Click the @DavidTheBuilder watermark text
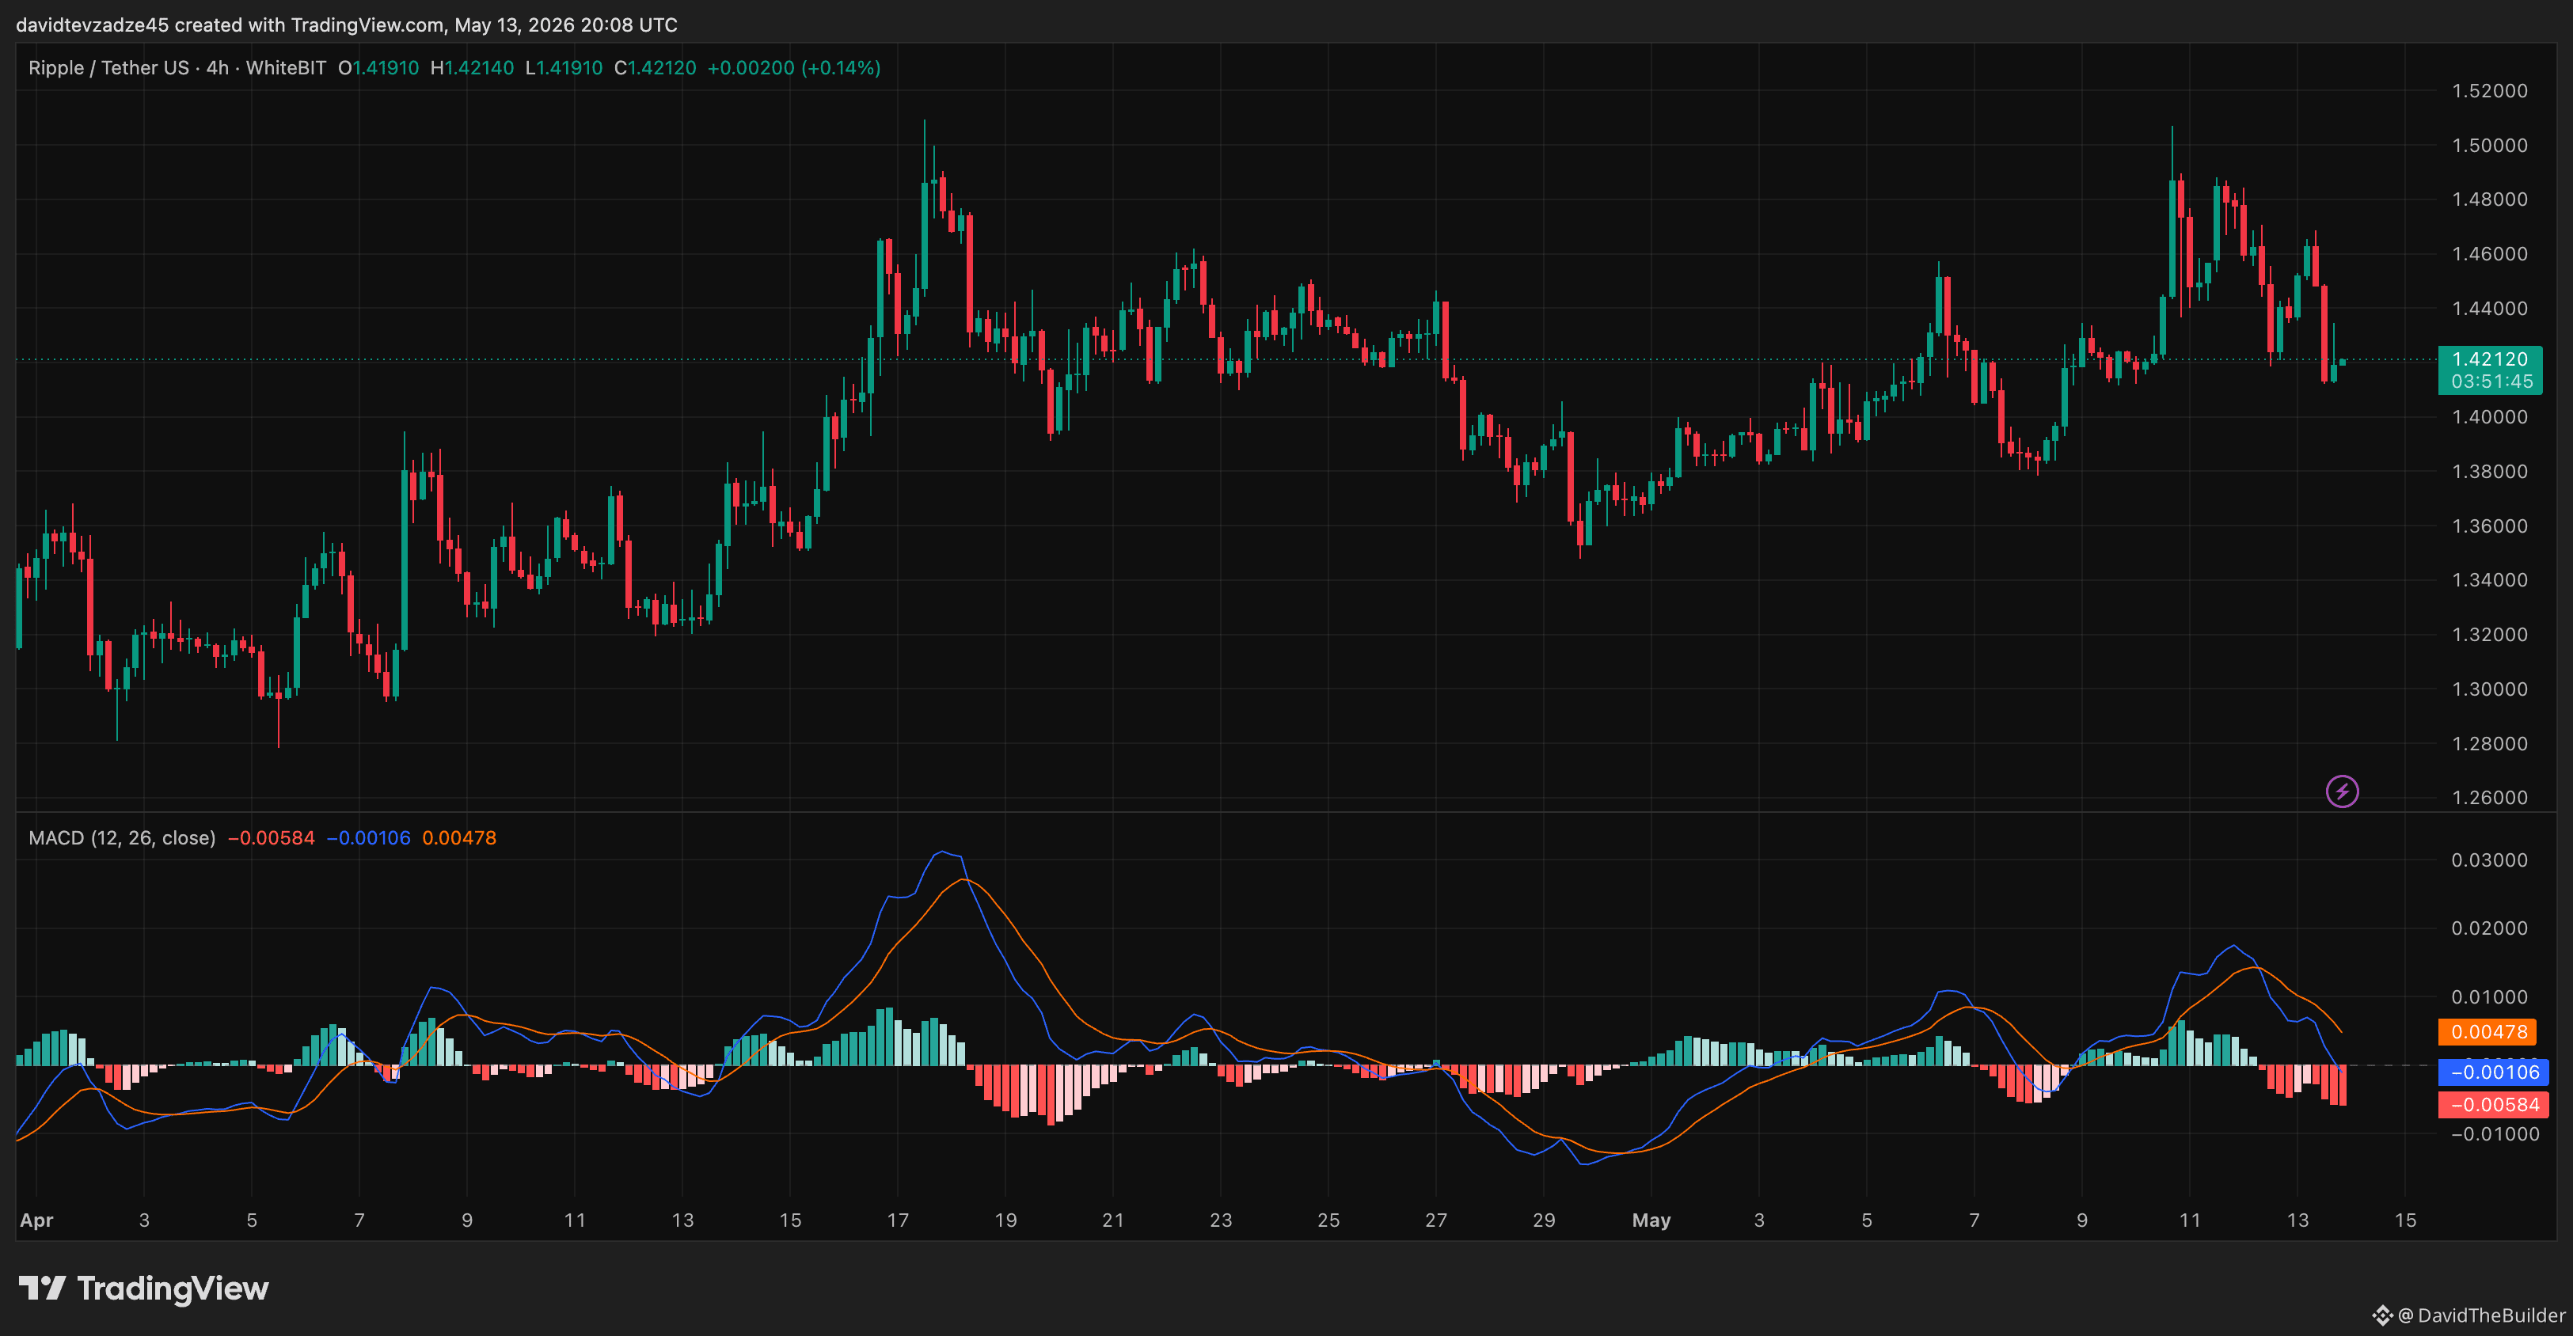 tap(2481, 1315)
